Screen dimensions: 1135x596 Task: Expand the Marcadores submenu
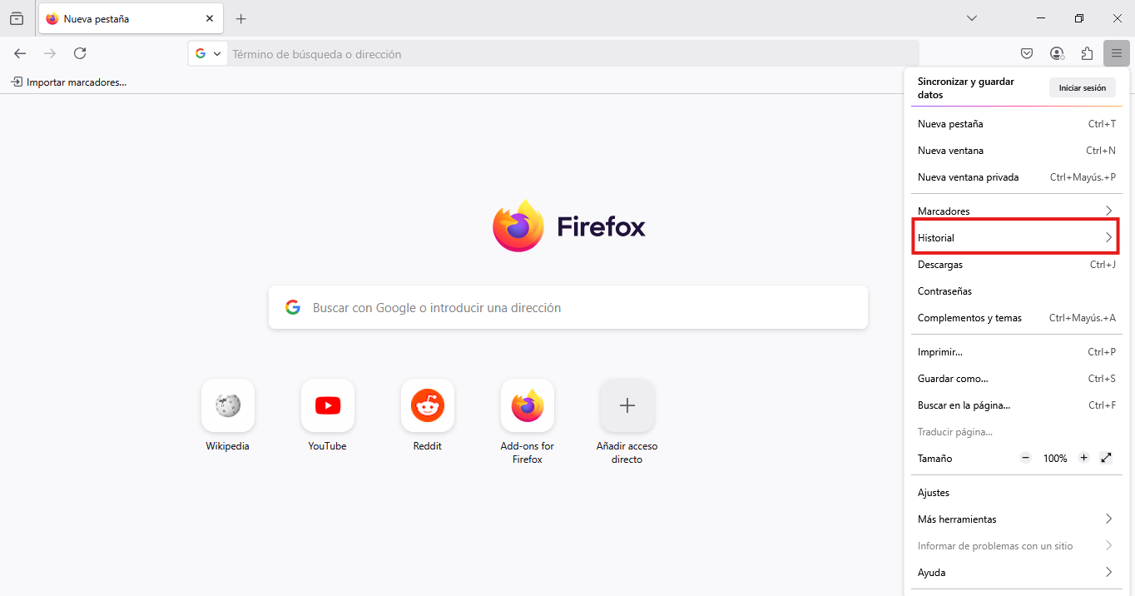tap(1016, 211)
